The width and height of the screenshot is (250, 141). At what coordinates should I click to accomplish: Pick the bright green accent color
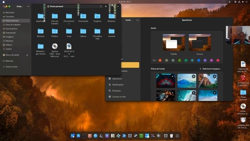click(179, 60)
